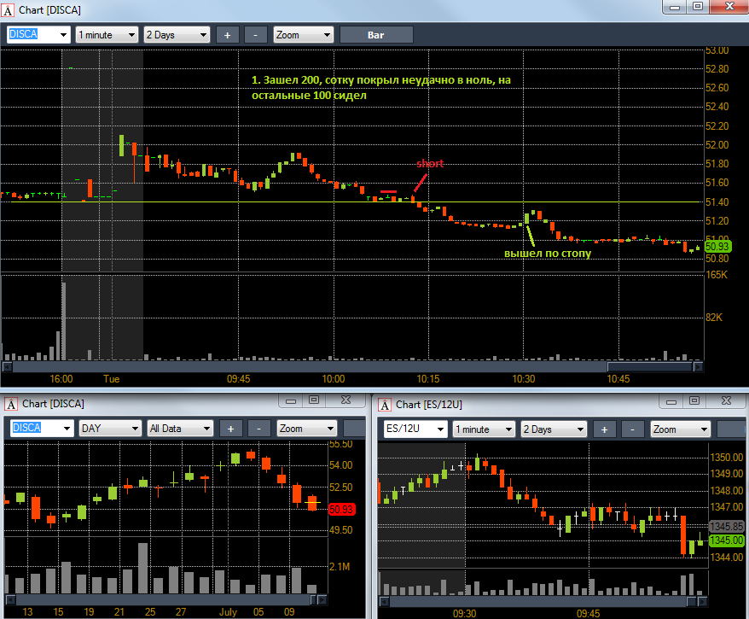
Task: Click the app icon in the ES/12U chart title bar
Action: pyautogui.click(x=383, y=404)
